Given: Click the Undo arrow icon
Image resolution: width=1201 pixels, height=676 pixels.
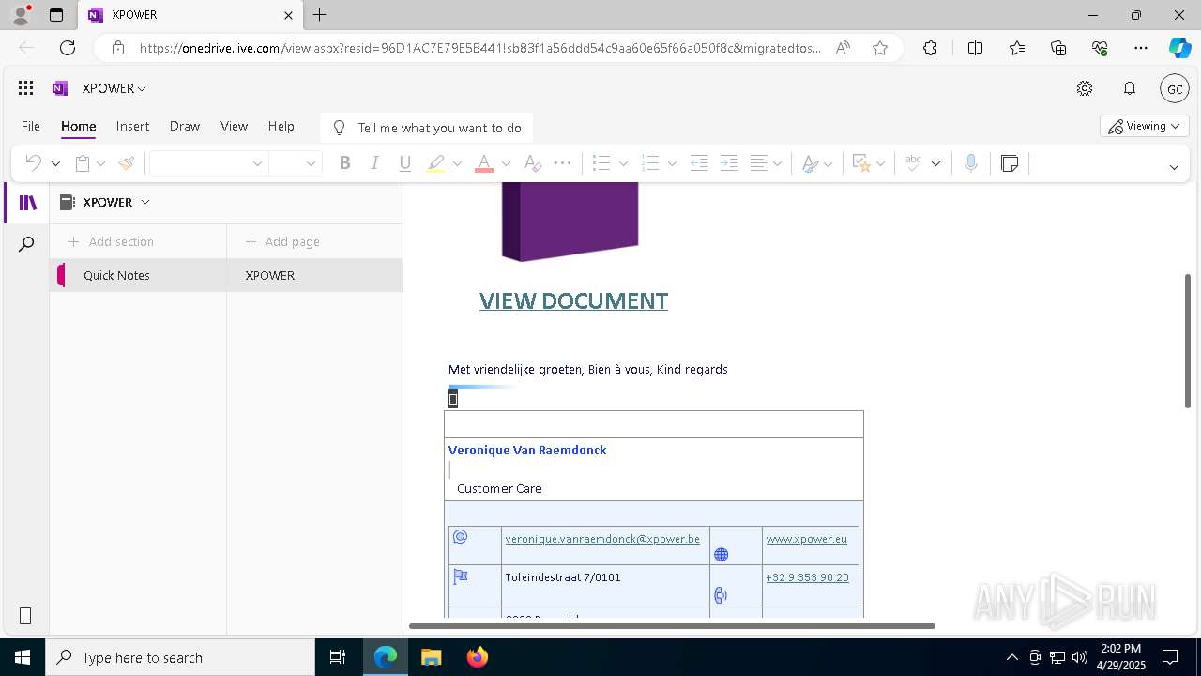Looking at the screenshot, I should 33,163.
